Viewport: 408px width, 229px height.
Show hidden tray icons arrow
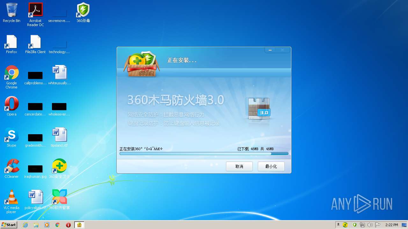[338, 225]
